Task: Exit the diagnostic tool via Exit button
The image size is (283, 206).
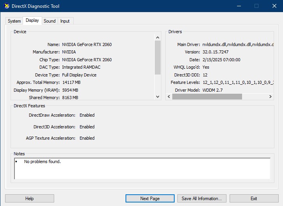Action: click(254, 199)
